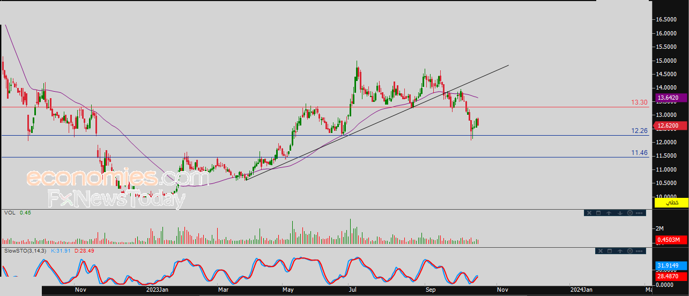Click the VOL indicator label
The image size is (689, 296).
[9, 213]
